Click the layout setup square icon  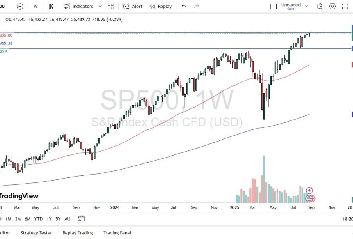tap(273, 6)
